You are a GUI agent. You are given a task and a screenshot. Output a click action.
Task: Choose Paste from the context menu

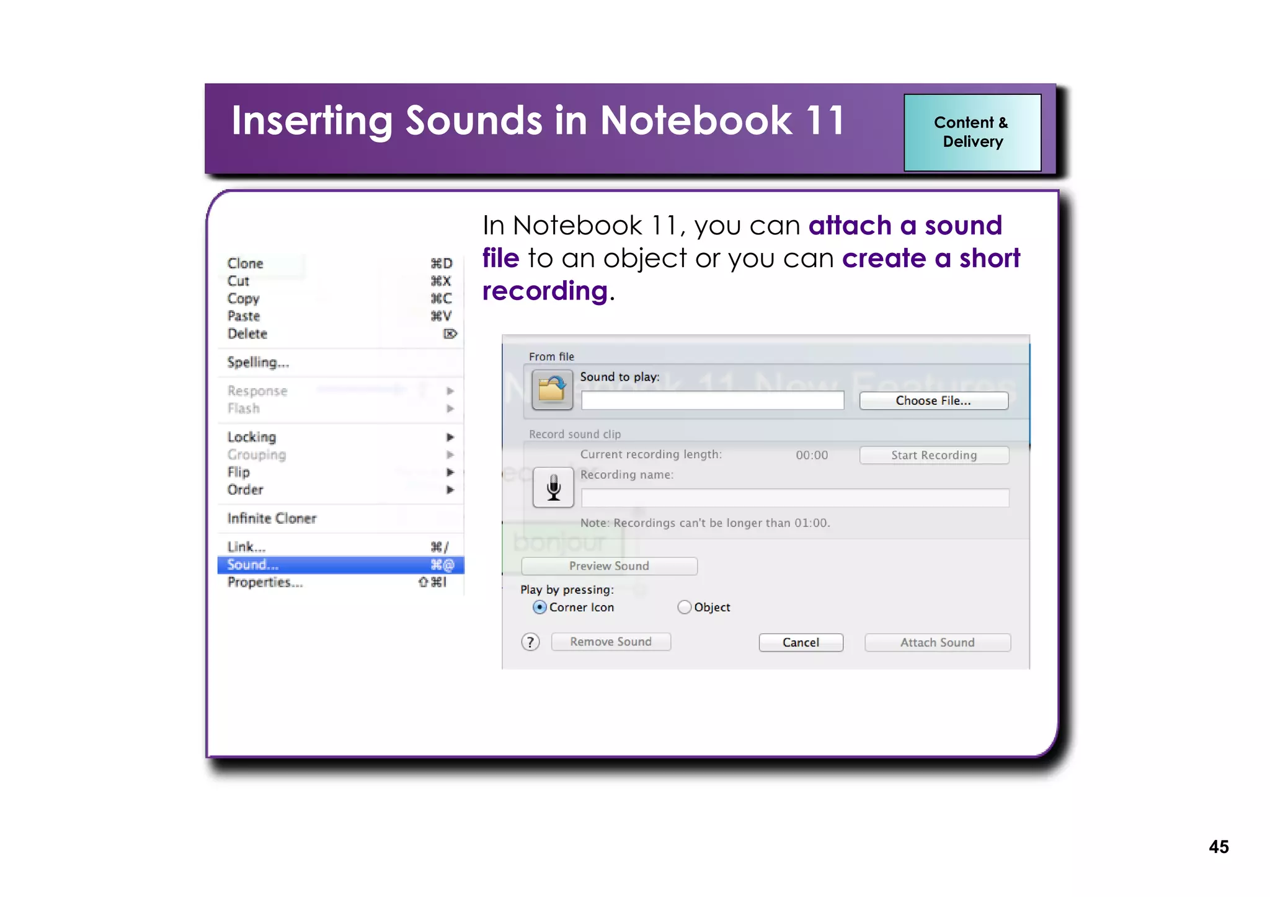[340, 316]
